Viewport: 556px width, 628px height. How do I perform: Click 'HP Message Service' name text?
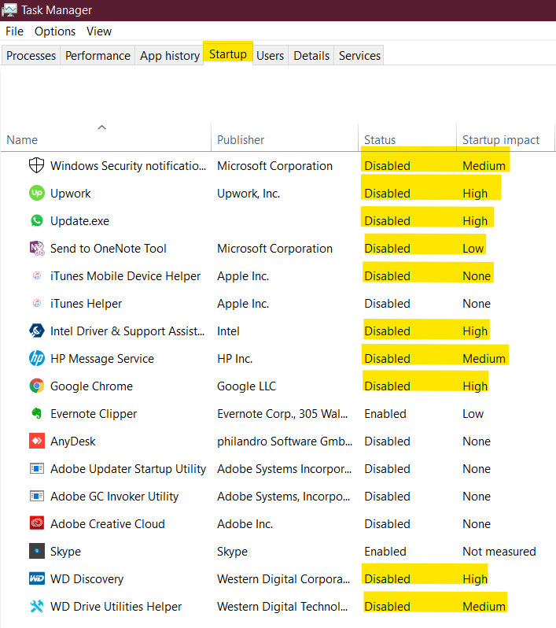coord(102,358)
